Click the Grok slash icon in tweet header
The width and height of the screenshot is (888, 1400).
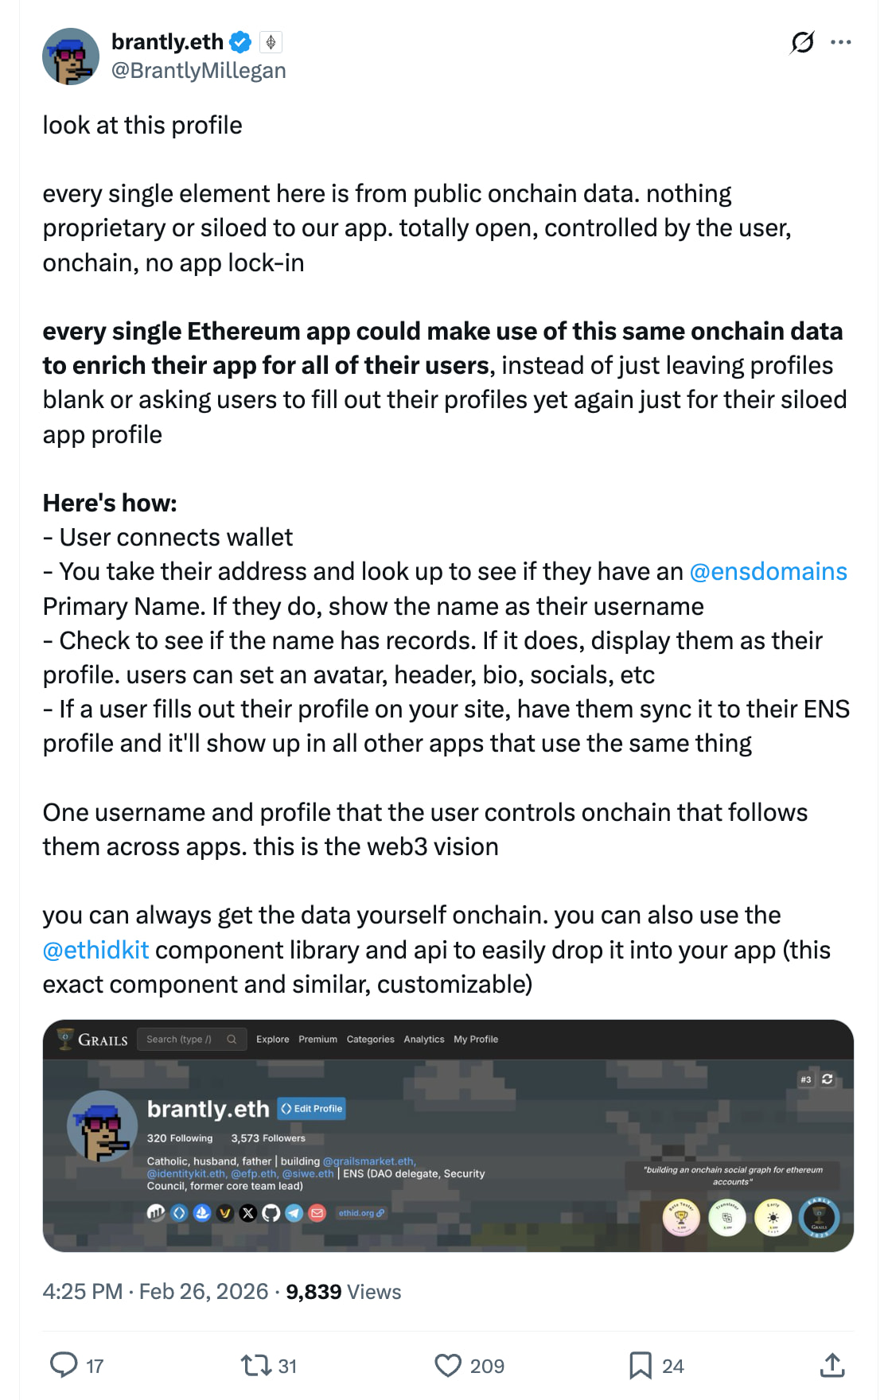tap(802, 42)
